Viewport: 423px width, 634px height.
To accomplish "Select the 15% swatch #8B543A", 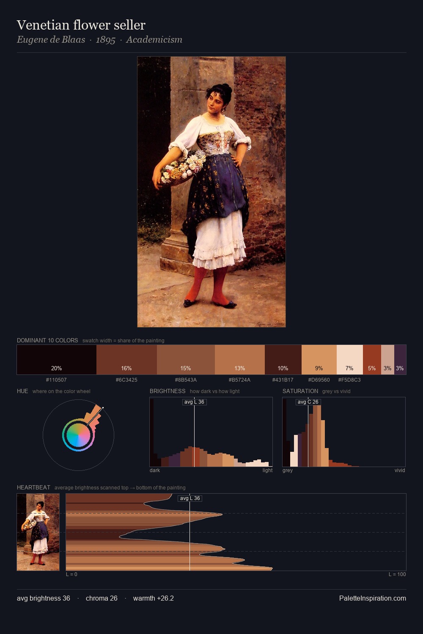I will [186, 360].
